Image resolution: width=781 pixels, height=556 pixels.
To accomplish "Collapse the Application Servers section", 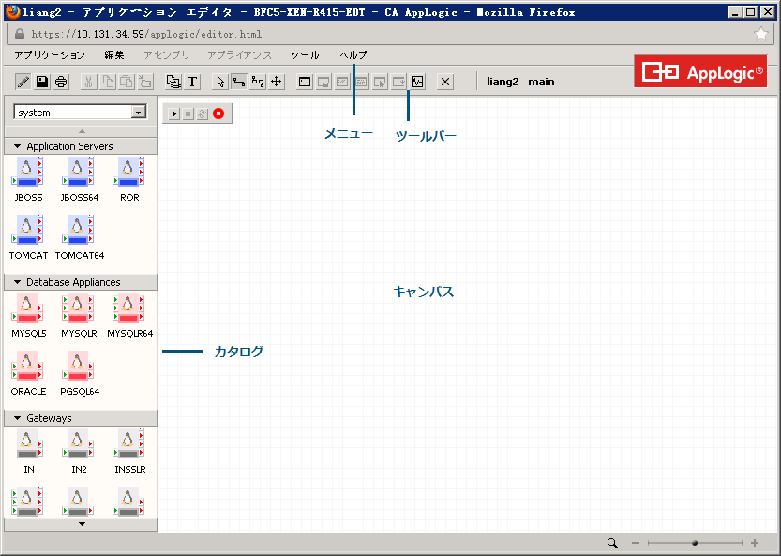I will click(x=18, y=146).
